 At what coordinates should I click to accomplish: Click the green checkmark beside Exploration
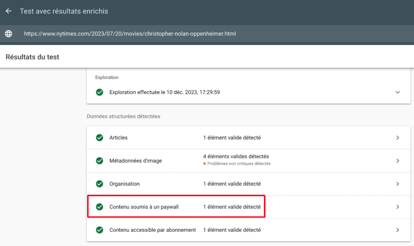[99, 92]
